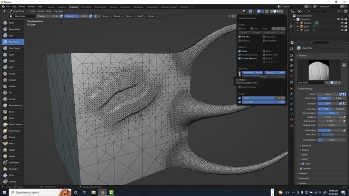This screenshot has width=349, height=196.
Task: Open the Render menu
Action: point(22,7)
